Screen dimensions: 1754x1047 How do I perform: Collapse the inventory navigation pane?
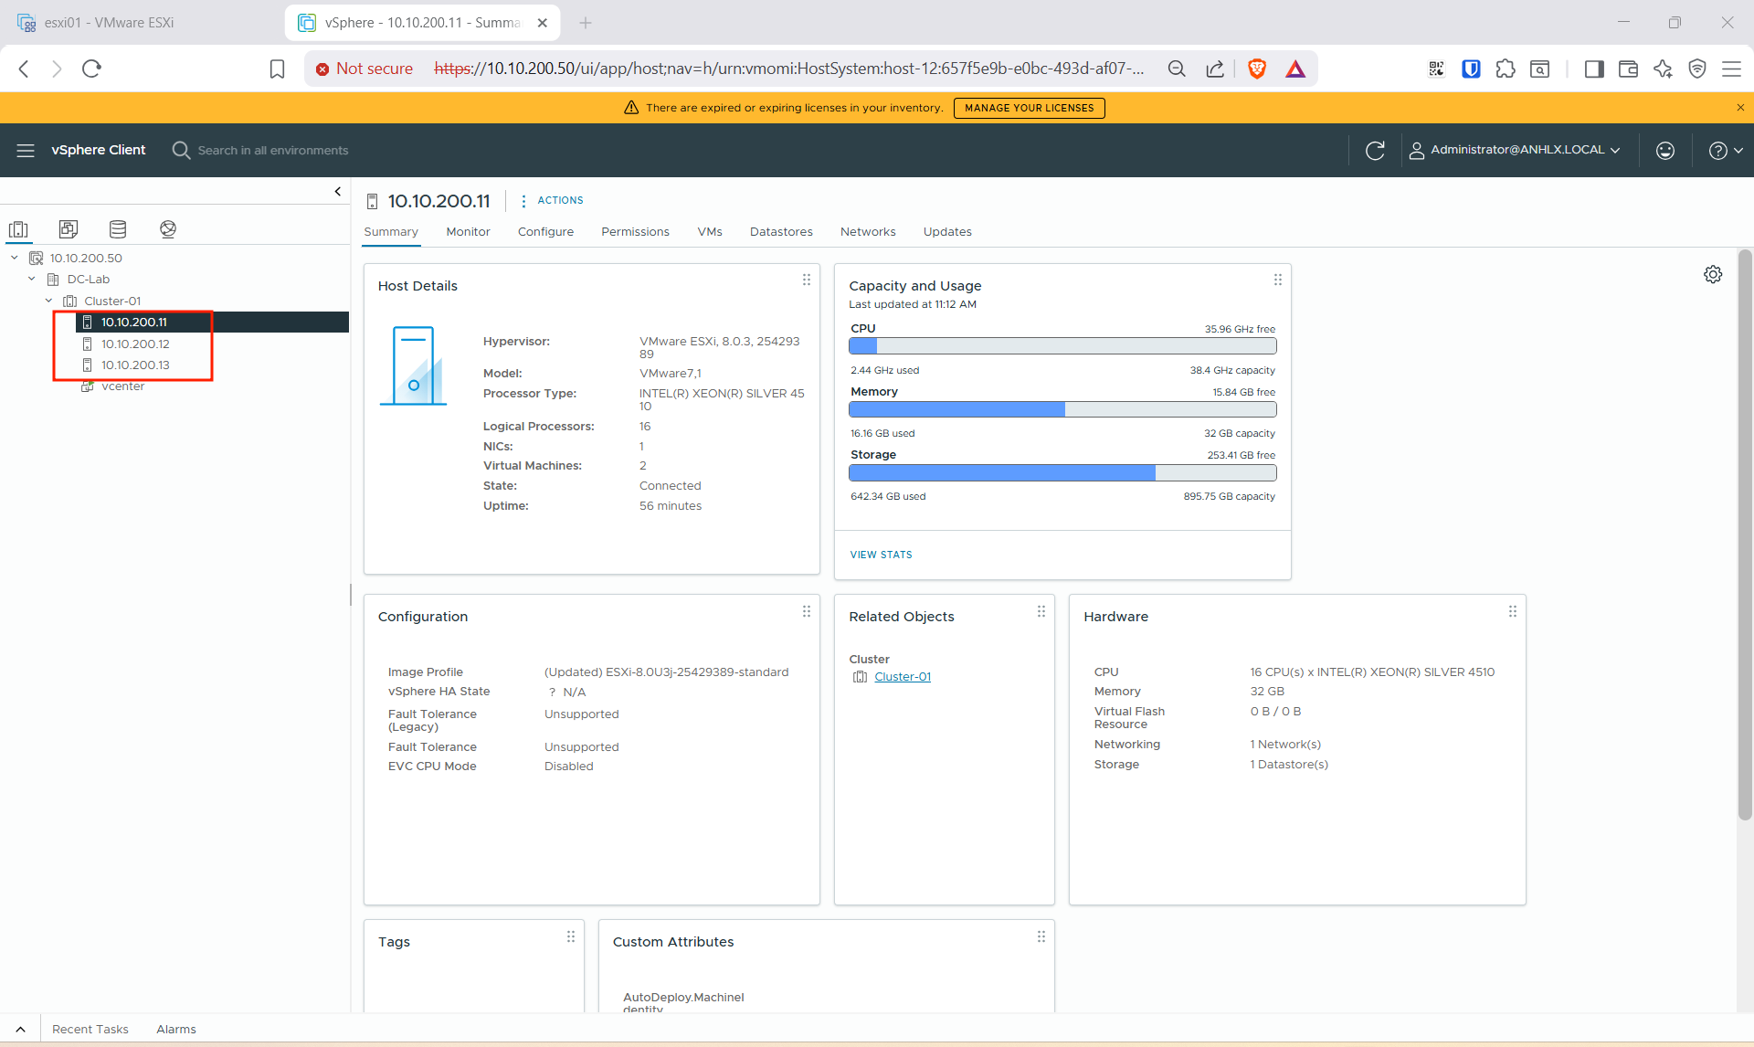tap(338, 191)
